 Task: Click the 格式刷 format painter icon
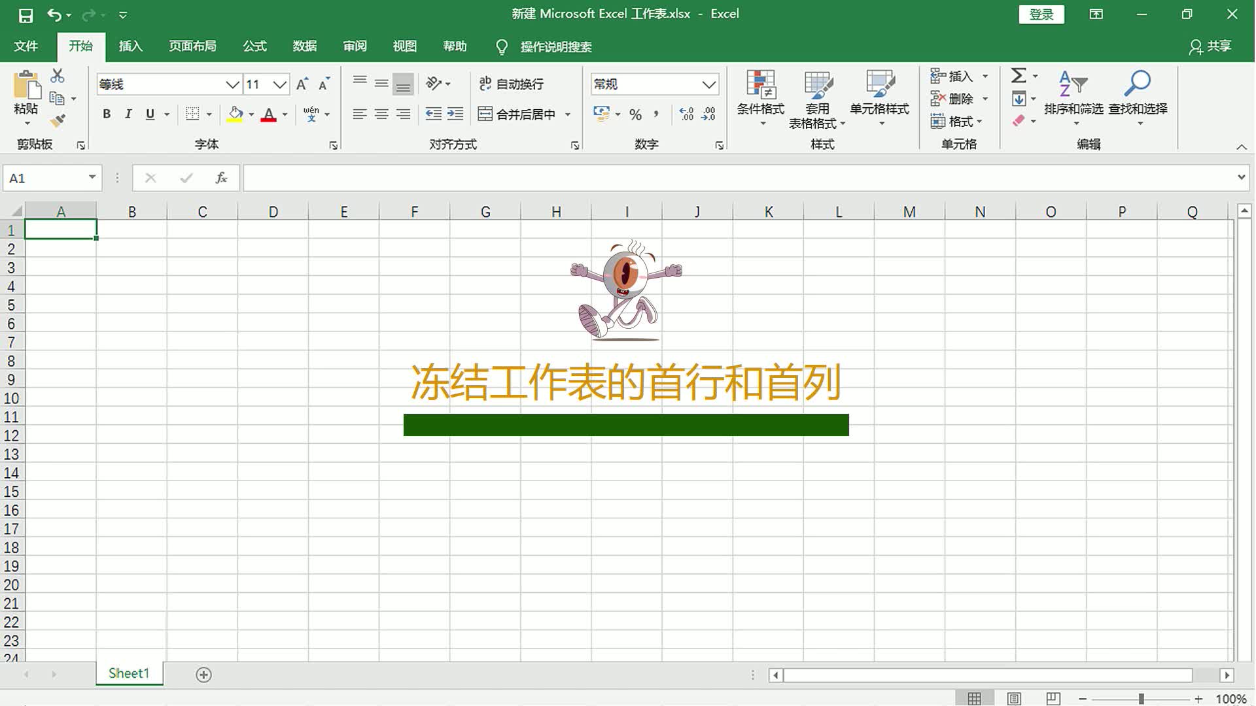58,121
